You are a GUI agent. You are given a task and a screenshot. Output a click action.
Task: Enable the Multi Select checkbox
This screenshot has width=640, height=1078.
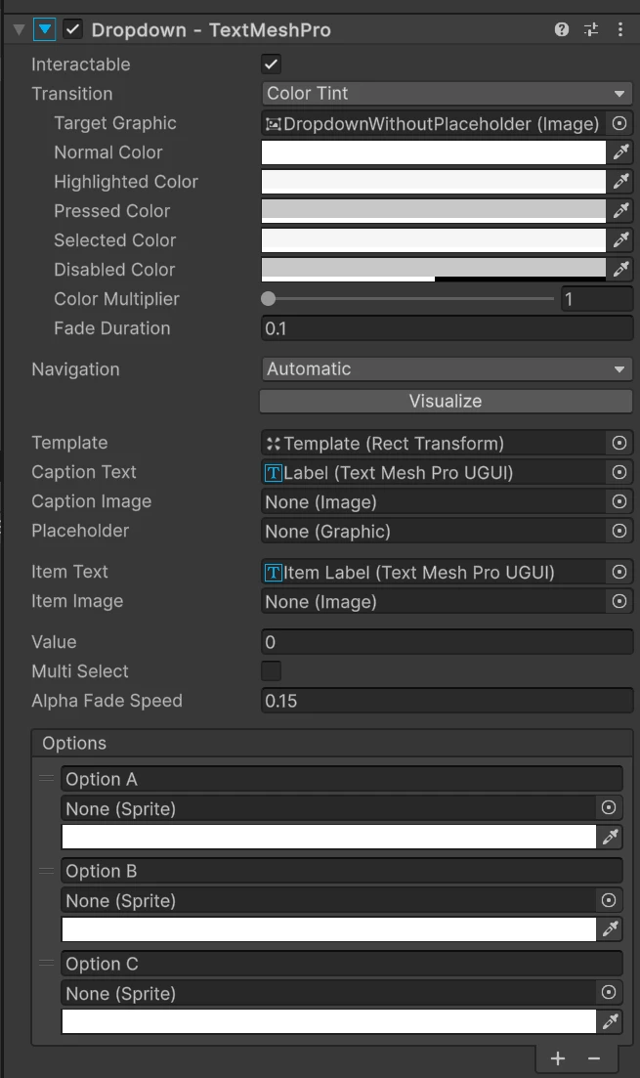[x=272, y=671]
